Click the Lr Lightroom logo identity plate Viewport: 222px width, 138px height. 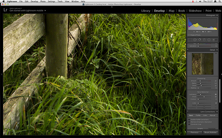(x=6, y=10)
